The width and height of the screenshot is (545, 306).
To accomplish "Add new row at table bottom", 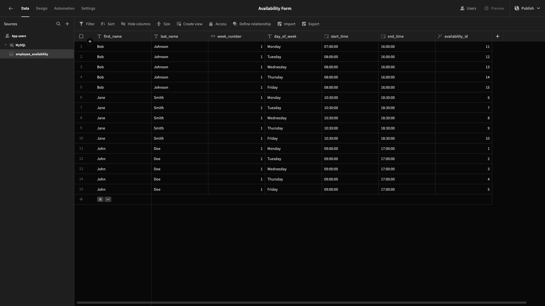I will pyautogui.click(x=81, y=199).
